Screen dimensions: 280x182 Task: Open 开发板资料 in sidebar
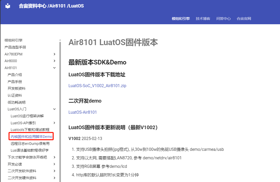click(x=17, y=88)
